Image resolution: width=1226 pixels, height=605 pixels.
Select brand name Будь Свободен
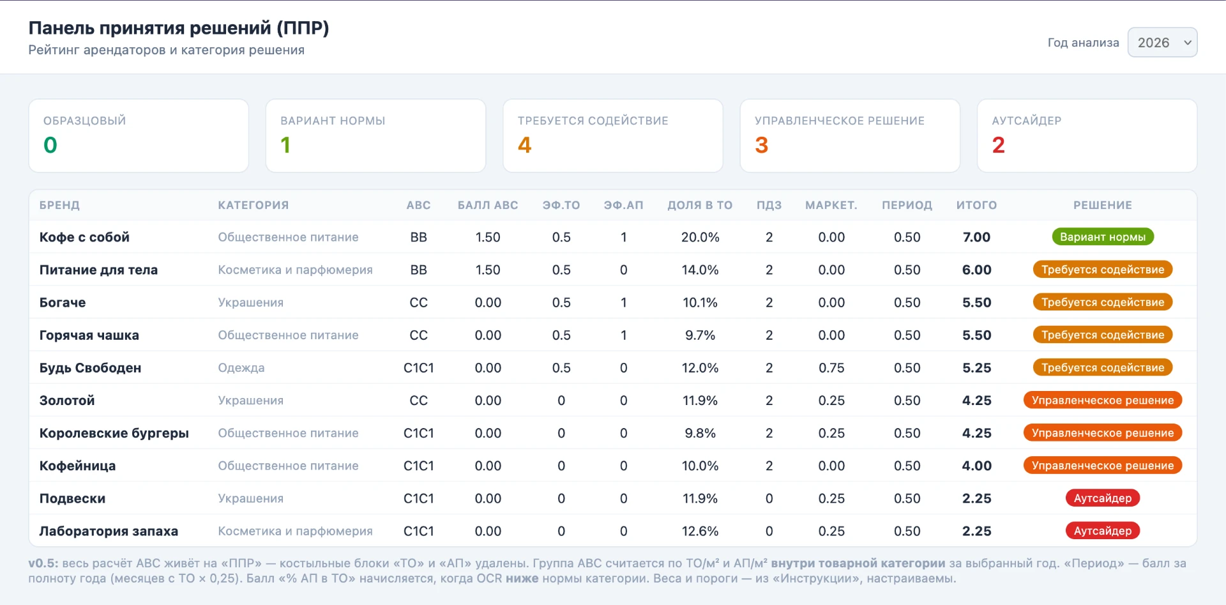(x=90, y=368)
